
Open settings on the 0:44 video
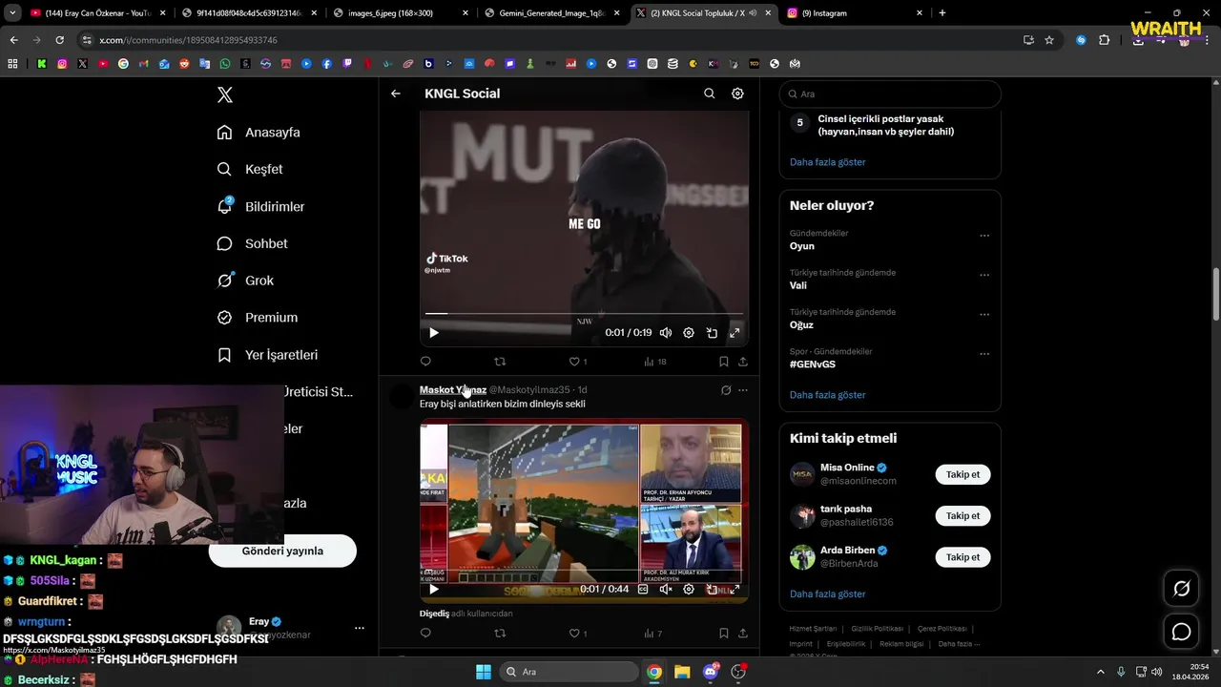tap(689, 590)
